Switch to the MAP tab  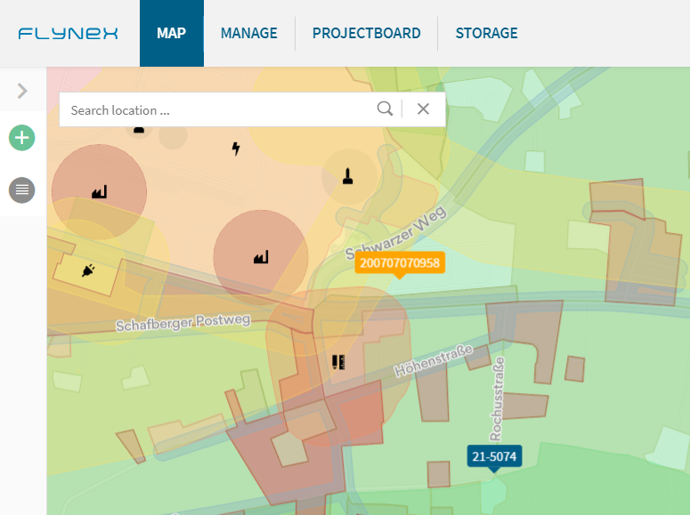point(172,34)
